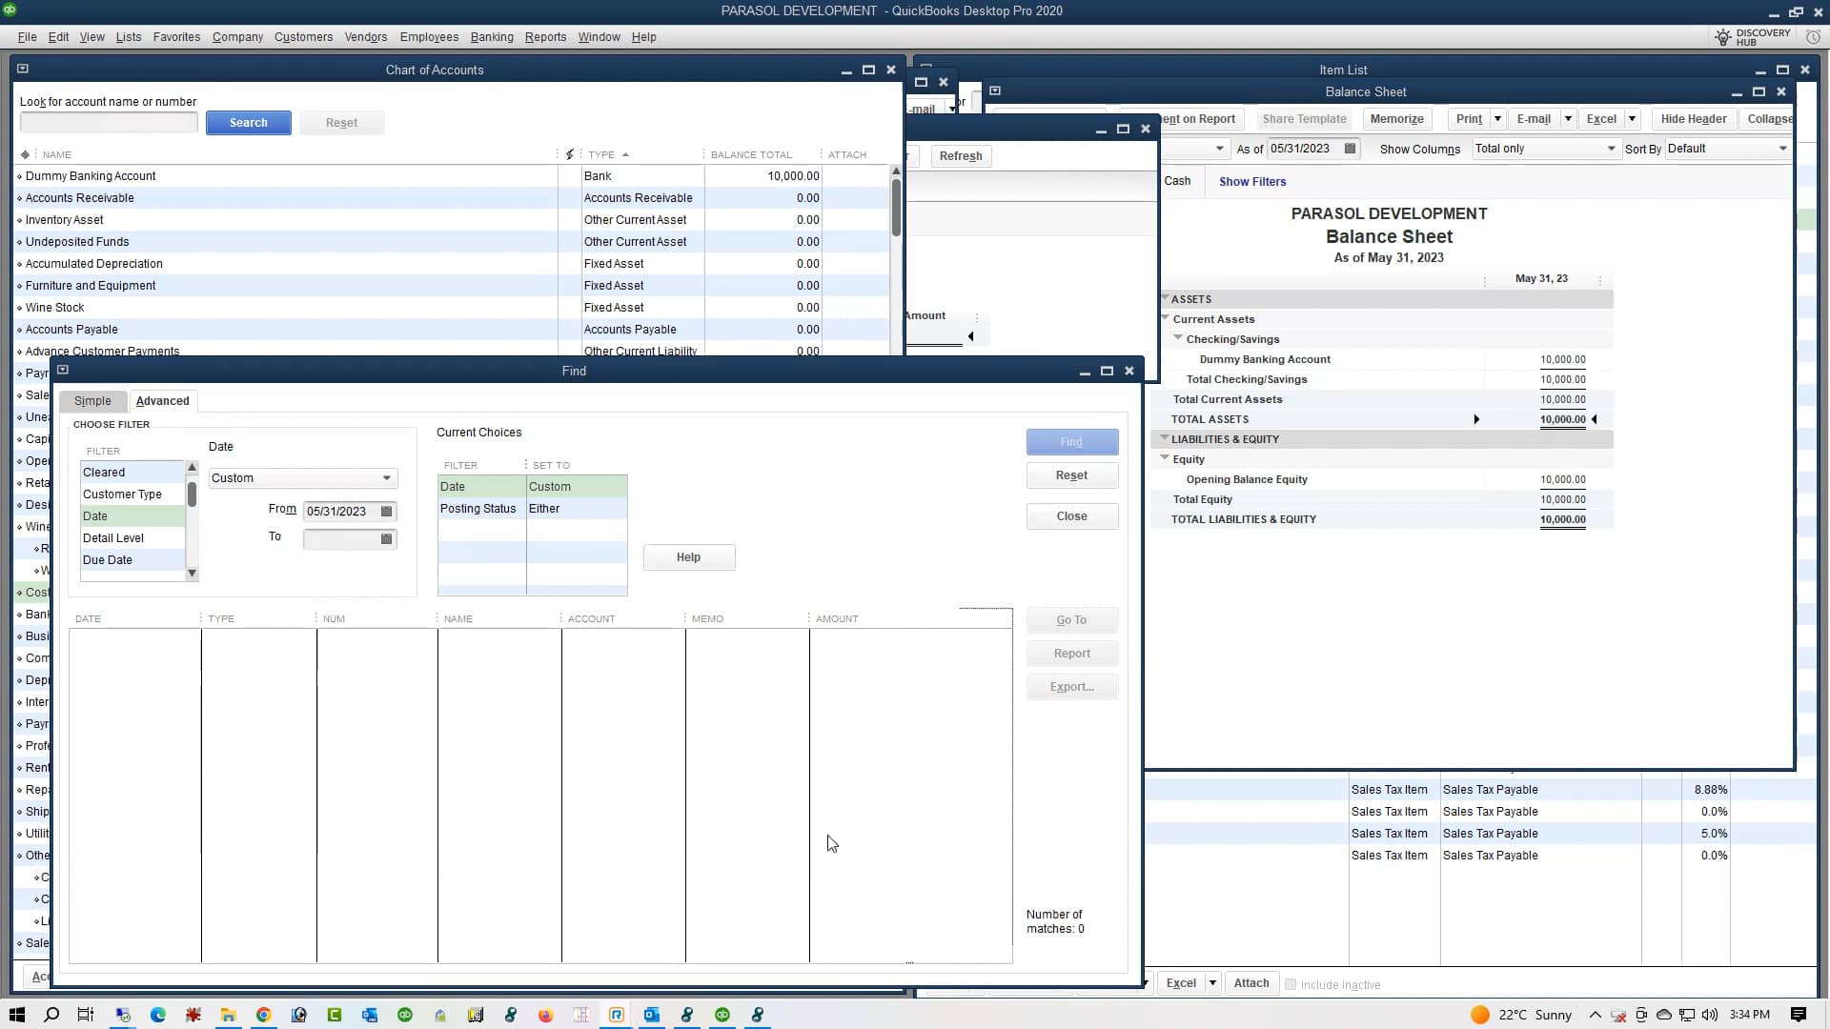
Task: Open Google Chrome from the taskbar
Action: click(264, 1015)
